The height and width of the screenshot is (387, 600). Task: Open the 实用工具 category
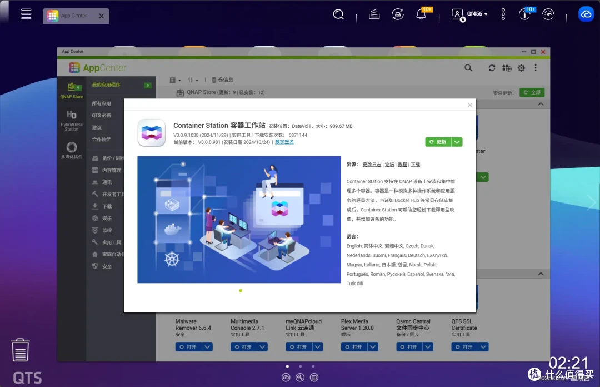tap(107, 242)
